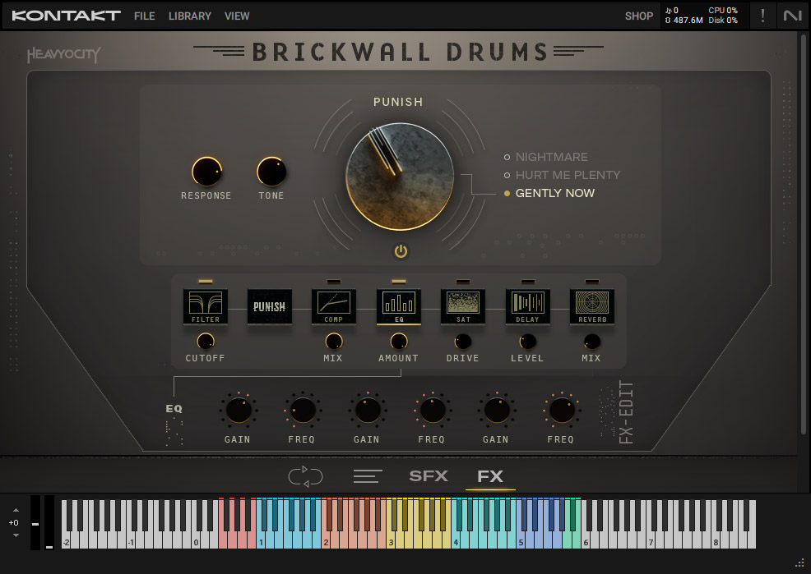Enable the FILTER on/off indicator
Screen dimensions: 811x574
pyautogui.click(x=206, y=282)
